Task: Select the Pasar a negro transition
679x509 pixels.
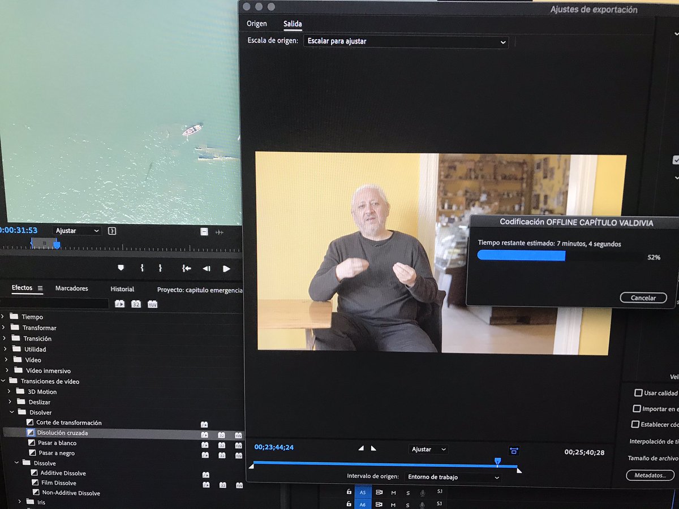Action: (x=56, y=453)
